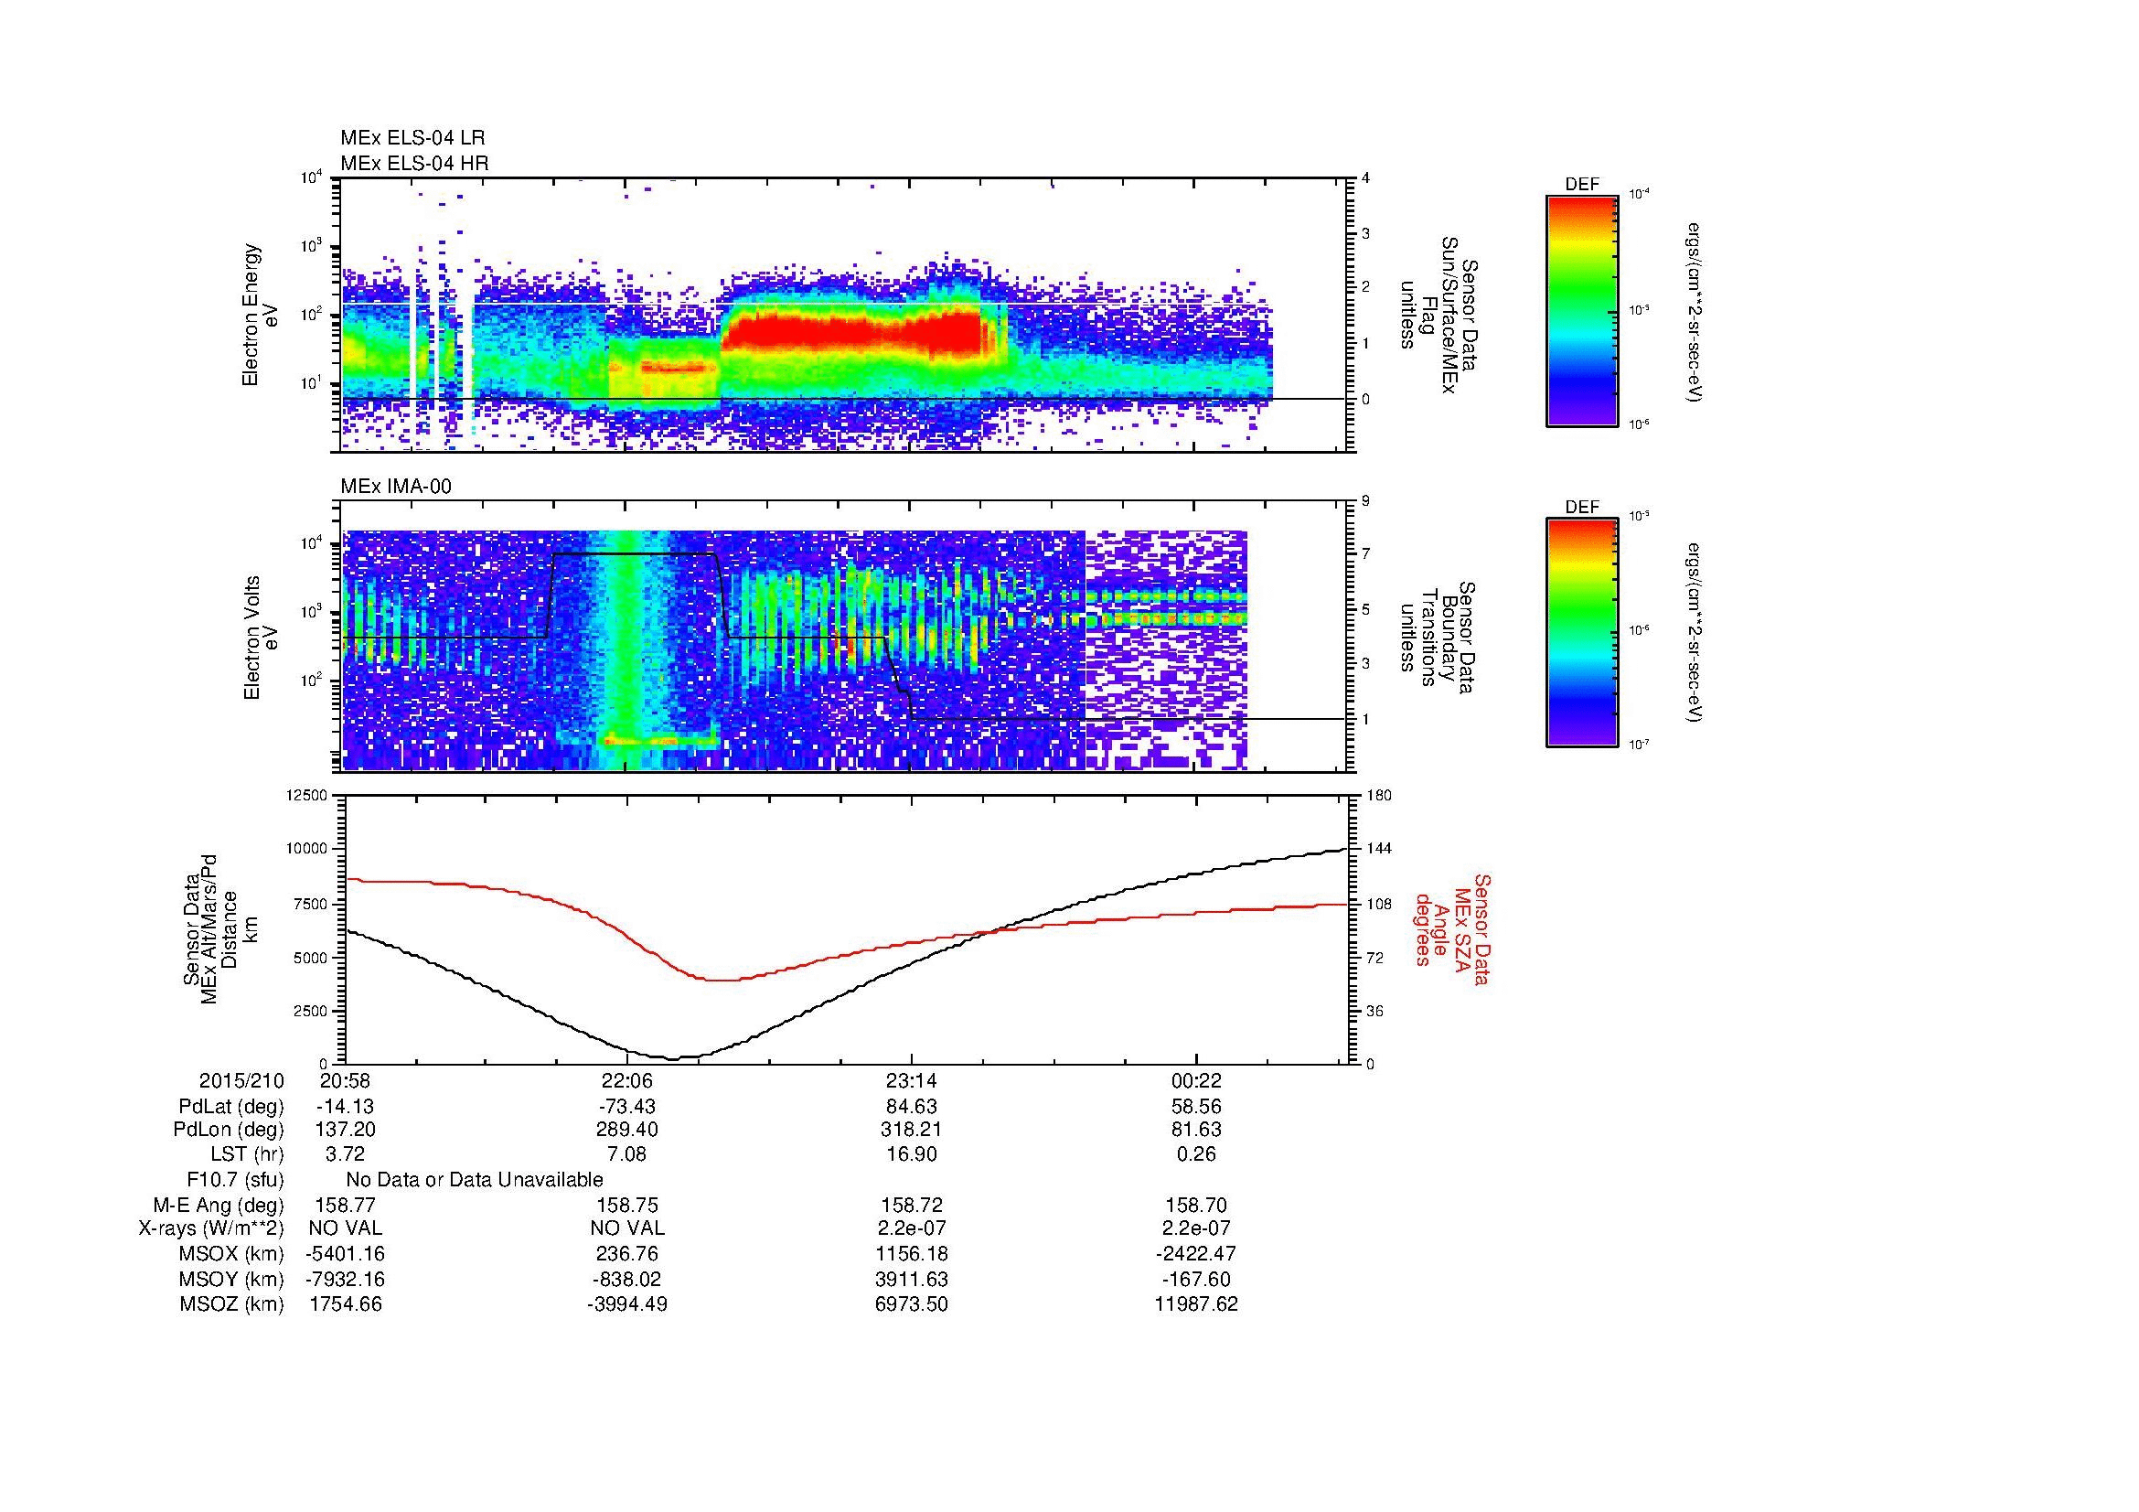The height and width of the screenshot is (1512, 2139).
Task: Click the 'MEx ELS-04 HR' panel title
Action: point(413,164)
